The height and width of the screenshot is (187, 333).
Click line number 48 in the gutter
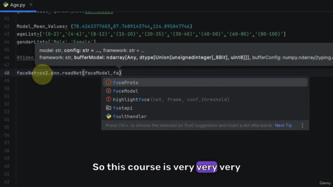[x=7, y=73]
